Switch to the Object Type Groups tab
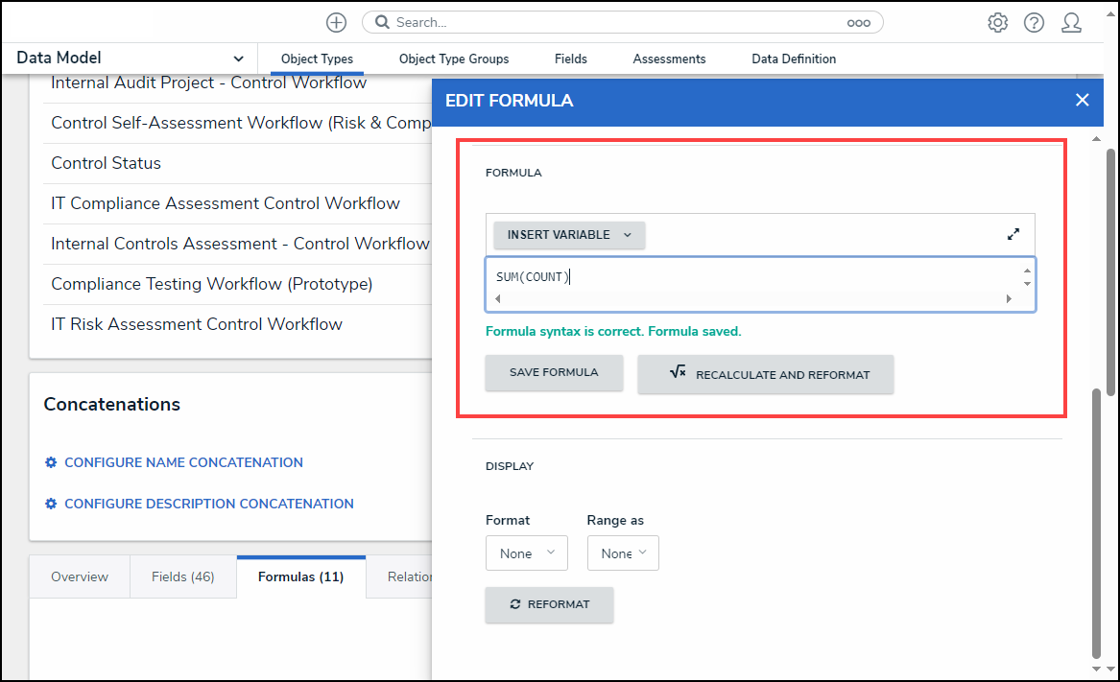Image resolution: width=1120 pixels, height=682 pixels. point(454,59)
